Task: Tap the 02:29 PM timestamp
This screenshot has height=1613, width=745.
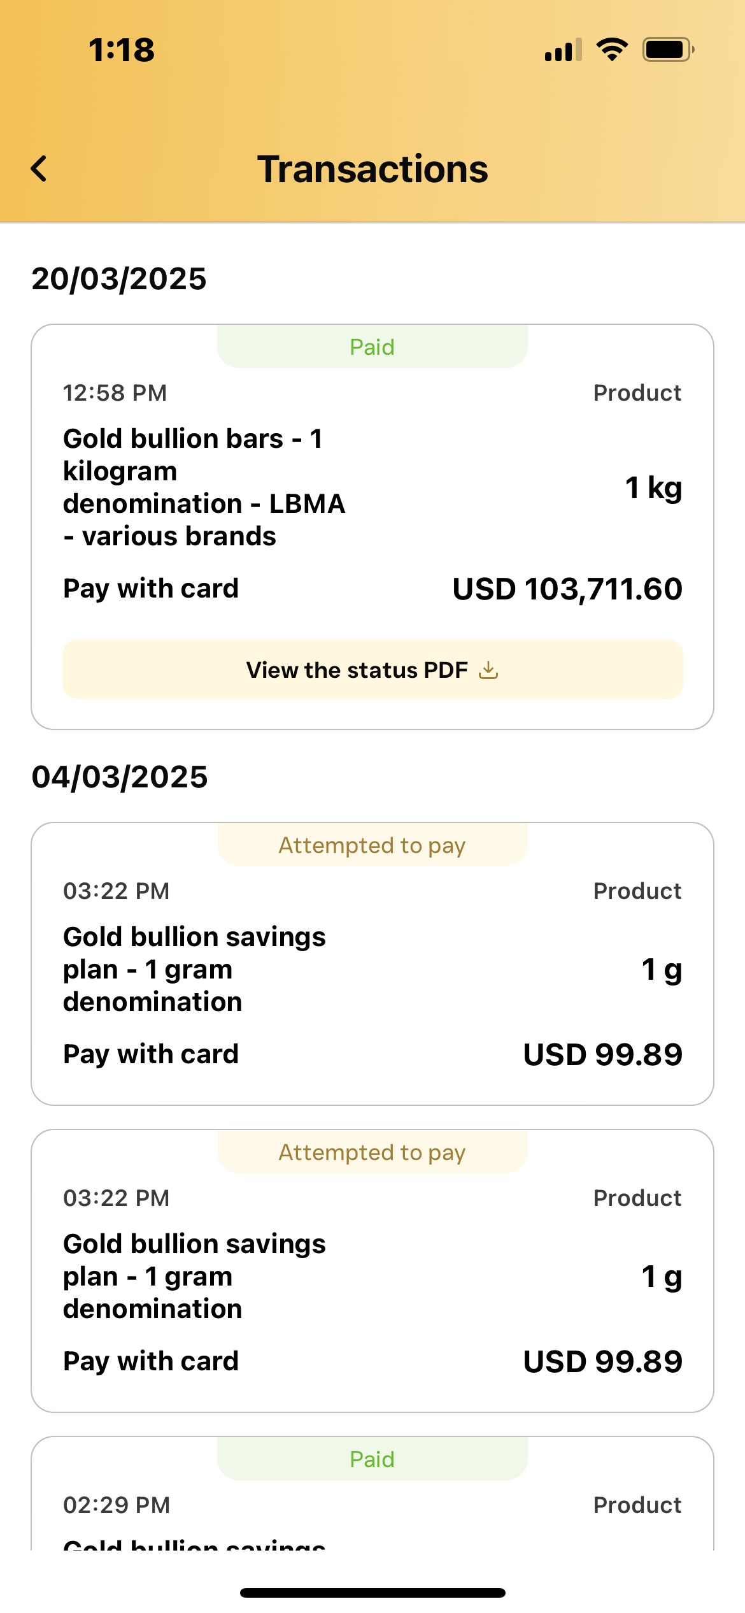Action: pos(117,1505)
